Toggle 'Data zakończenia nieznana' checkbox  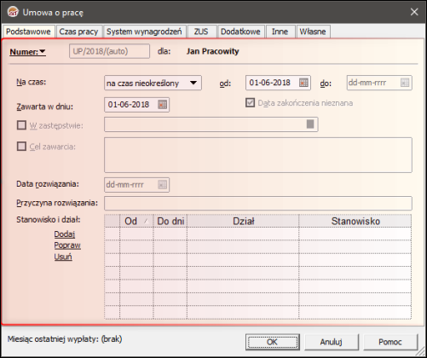(x=250, y=102)
